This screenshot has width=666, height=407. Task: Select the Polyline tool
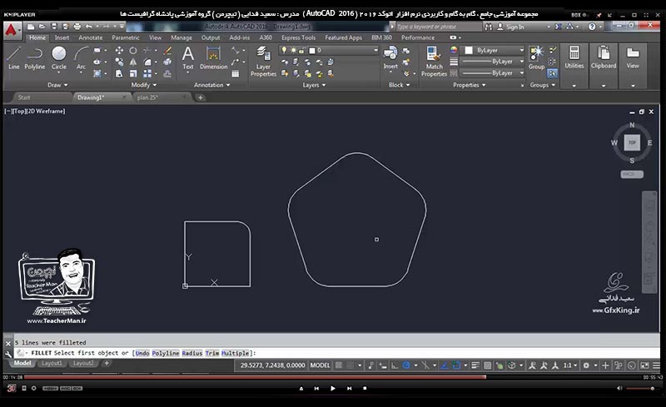point(34,57)
